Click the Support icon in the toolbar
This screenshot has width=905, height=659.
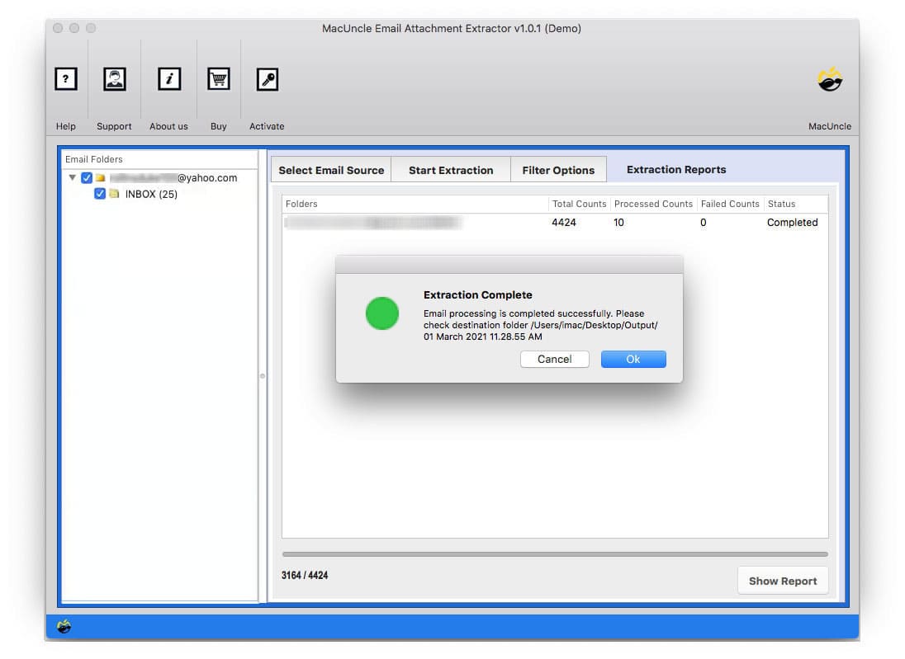[x=114, y=79]
